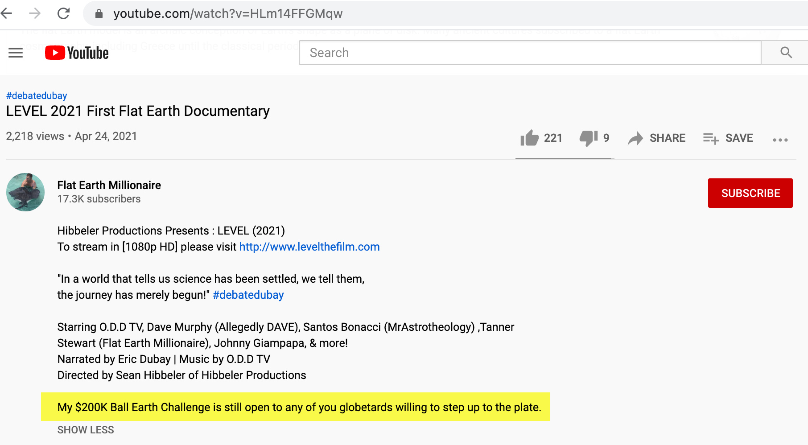Click the #debatedubay hashtag in the description

[x=248, y=295]
